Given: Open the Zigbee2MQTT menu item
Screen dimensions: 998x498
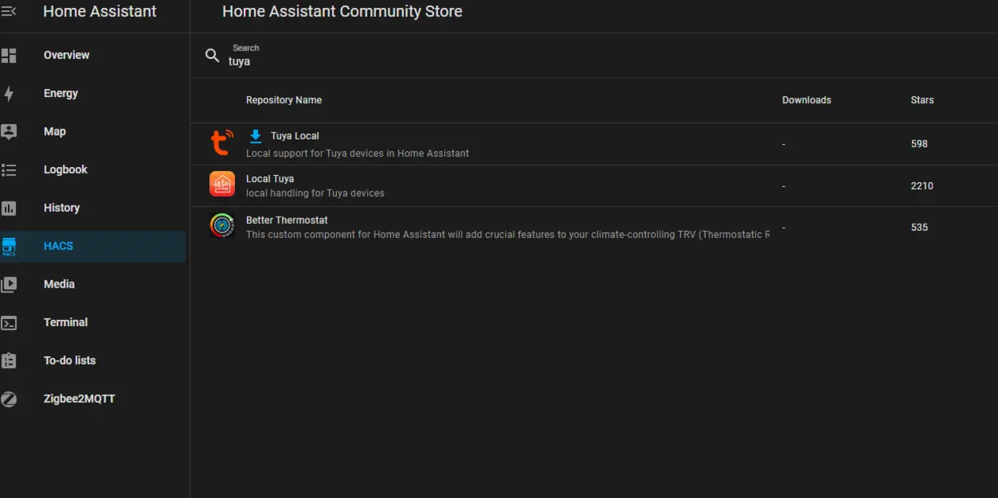Looking at the screenshot, I should pos(93,400).
